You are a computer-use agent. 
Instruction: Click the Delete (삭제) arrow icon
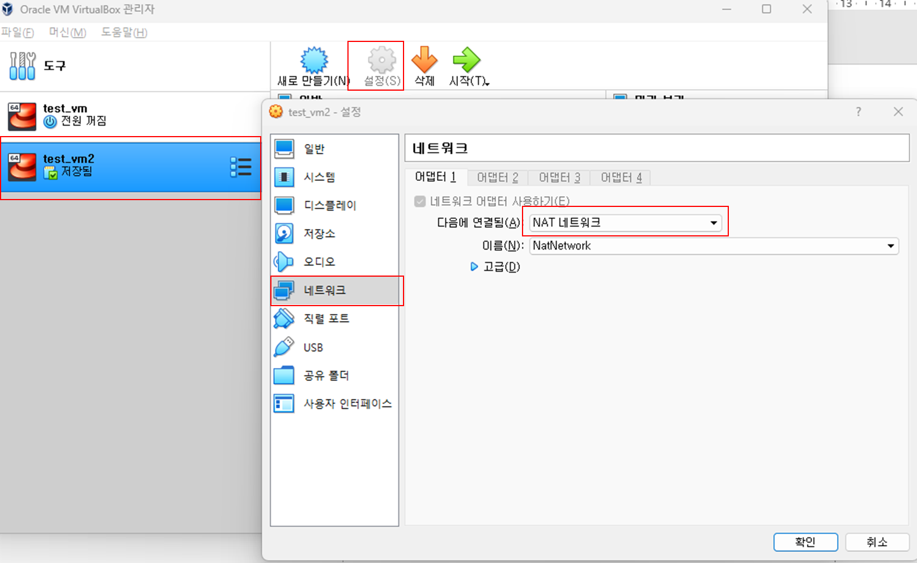point(424,60)
